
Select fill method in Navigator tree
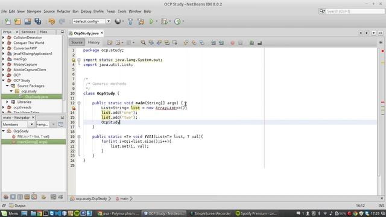point(33,136)
